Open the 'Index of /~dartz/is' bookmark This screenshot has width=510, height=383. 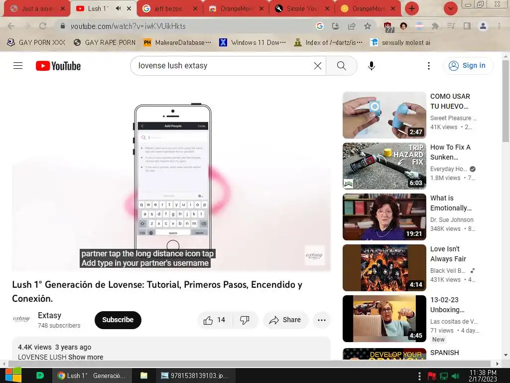pyautogui.click(x=328, y=42)
